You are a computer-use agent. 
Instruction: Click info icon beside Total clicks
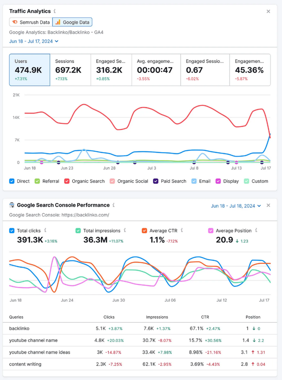coord(45,230)
